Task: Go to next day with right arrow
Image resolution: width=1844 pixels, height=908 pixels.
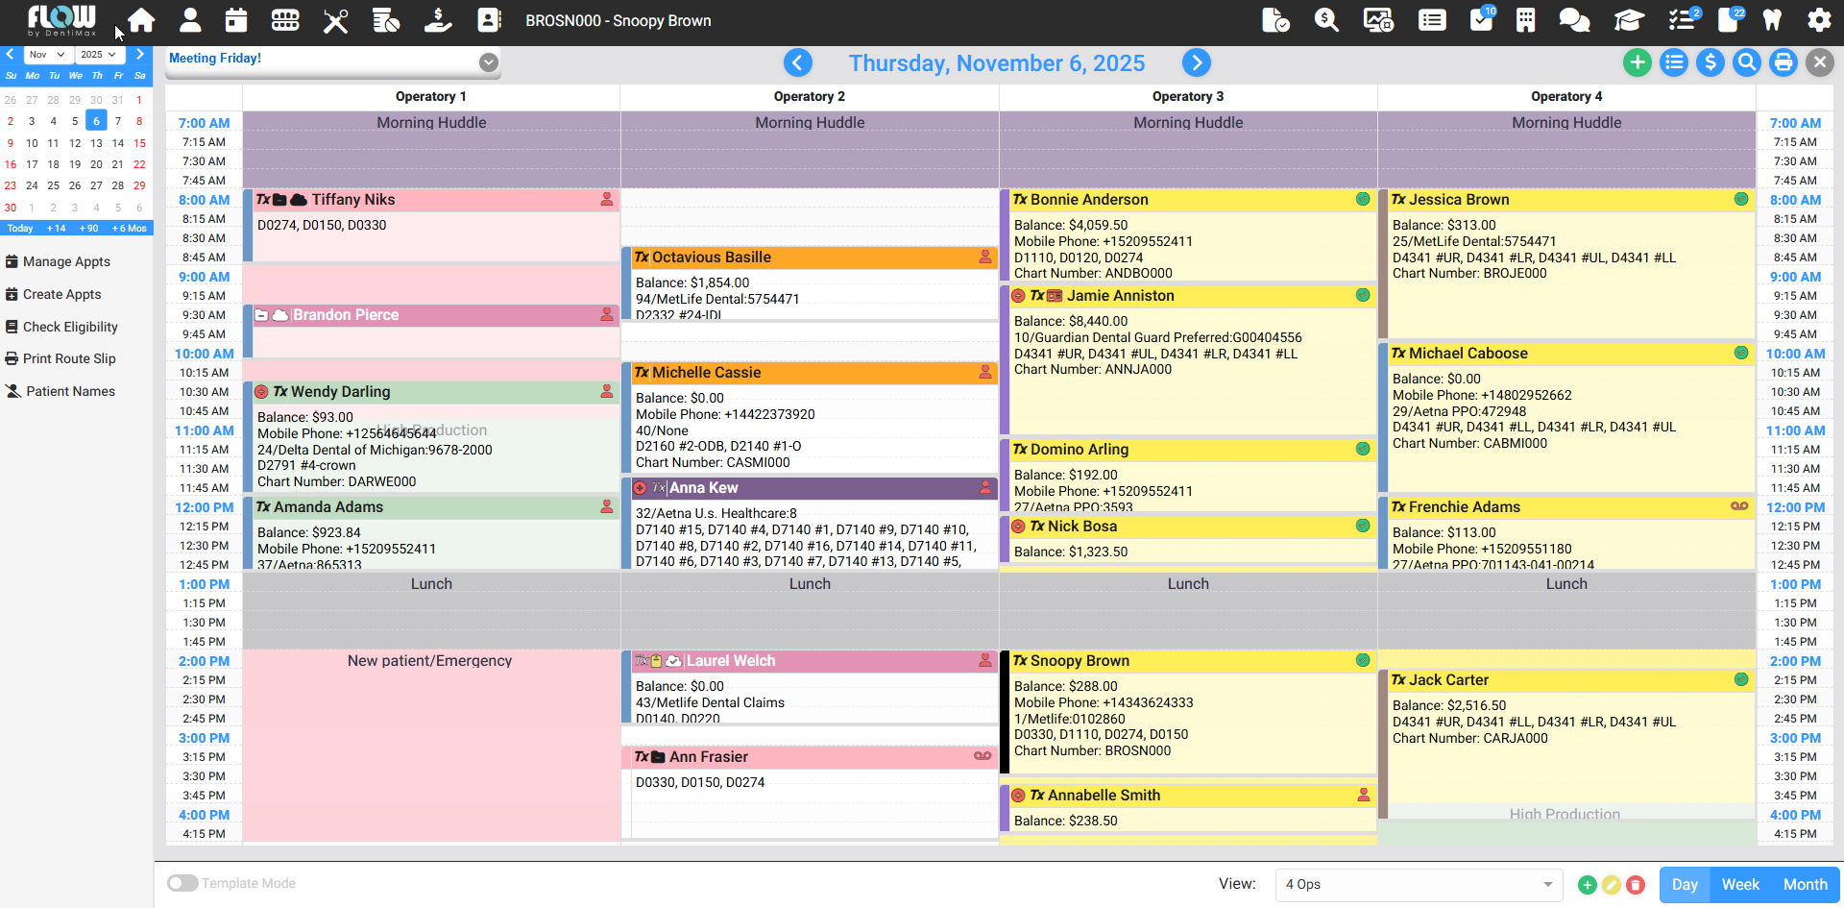Action: point(1196,62)
